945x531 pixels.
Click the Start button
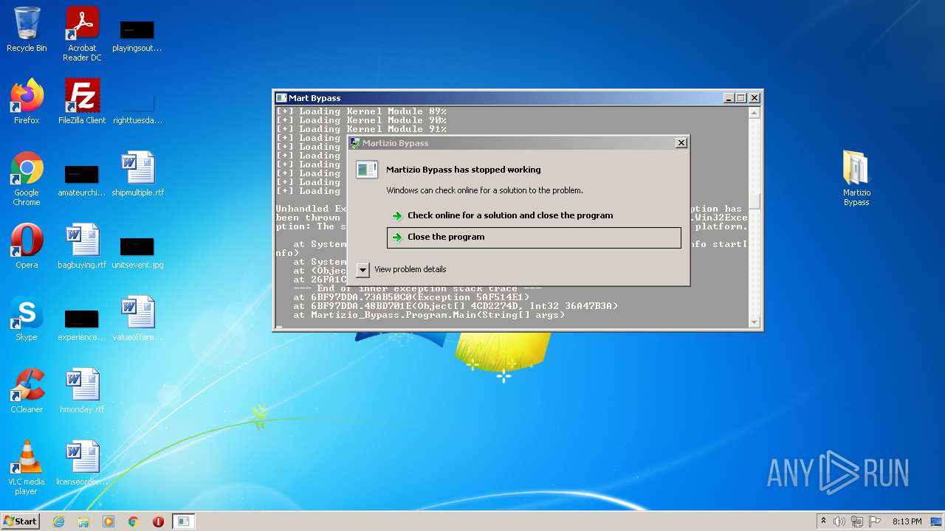point(20,521)
